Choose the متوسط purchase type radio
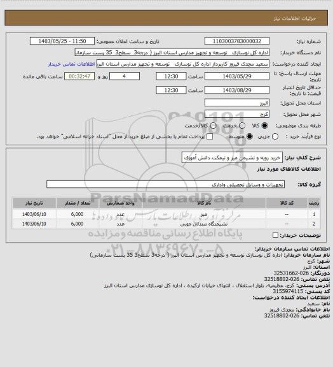 (x=250, y=137)
